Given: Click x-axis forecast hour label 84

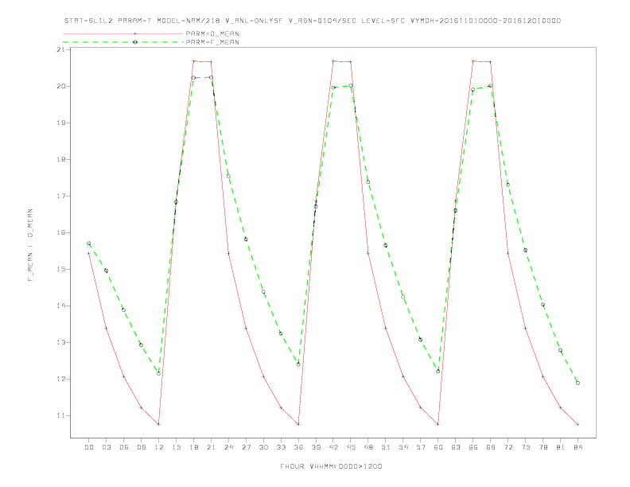Looking at the screenshot, I should coord(577,447).
